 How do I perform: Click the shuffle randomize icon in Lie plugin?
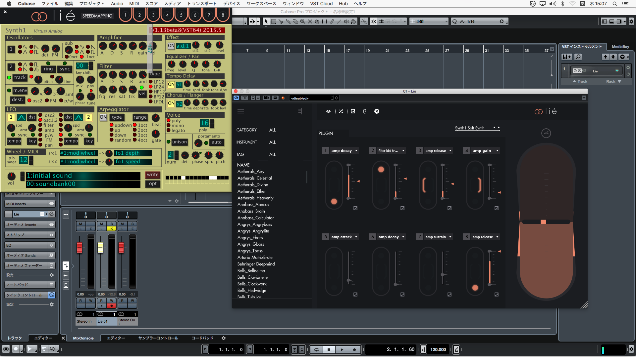click(x=341, y=111)
